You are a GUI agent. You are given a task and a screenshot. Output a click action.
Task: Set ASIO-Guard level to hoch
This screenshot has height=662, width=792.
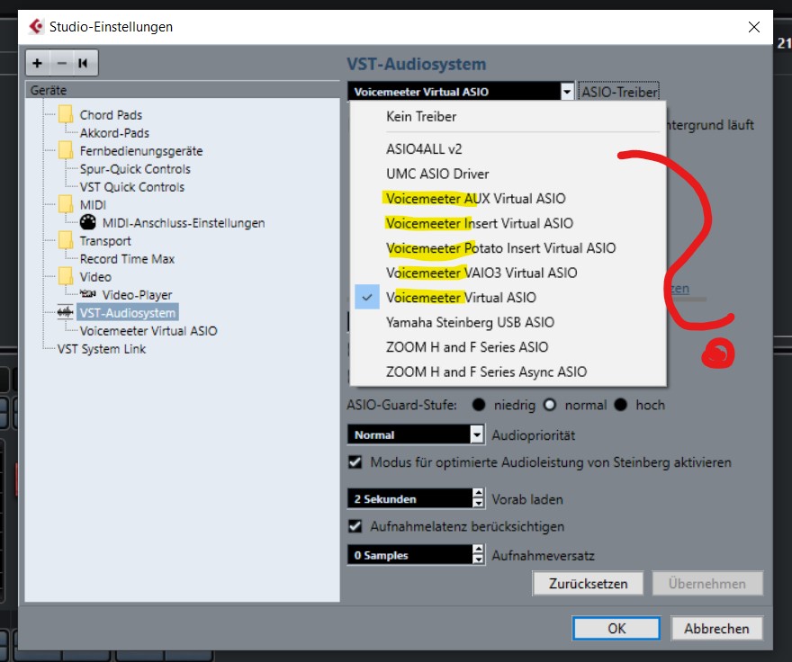coord(621,405)
